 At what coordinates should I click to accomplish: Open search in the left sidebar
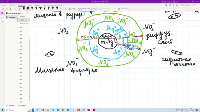point(2,18)
